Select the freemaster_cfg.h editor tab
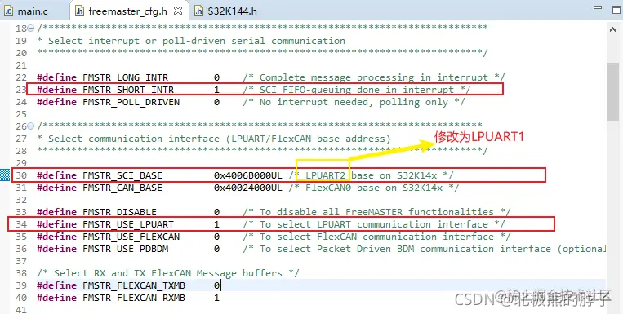Screen dimensions: 623x314 (x=128, y=11)
